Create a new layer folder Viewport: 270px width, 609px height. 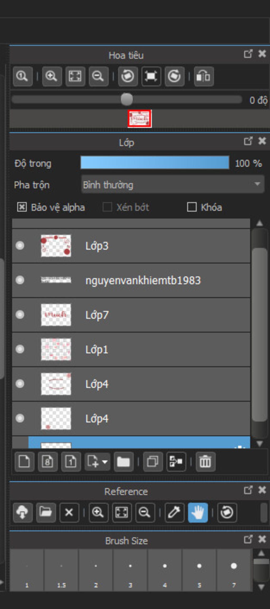(x=123, y=462)
